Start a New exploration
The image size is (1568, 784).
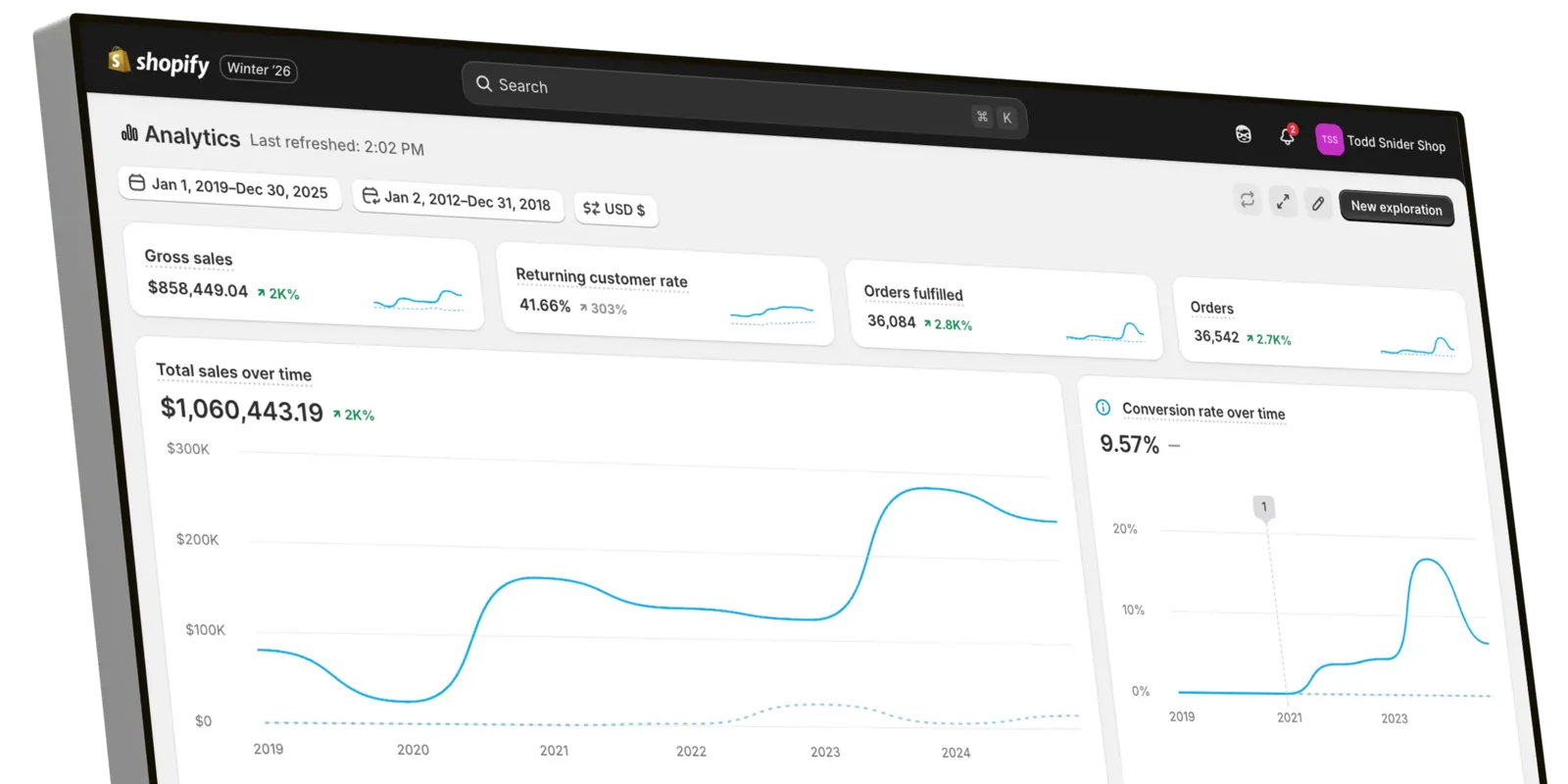(1396, 208)
